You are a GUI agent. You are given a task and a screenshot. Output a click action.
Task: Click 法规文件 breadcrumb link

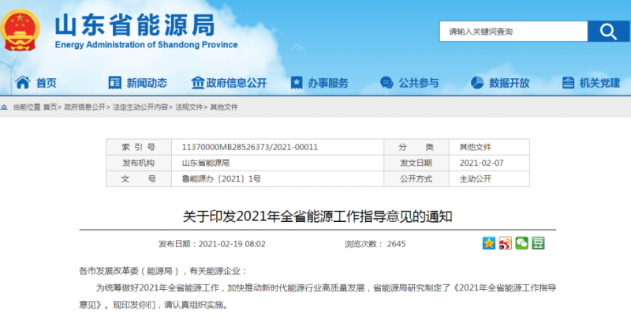pos(189,107)
